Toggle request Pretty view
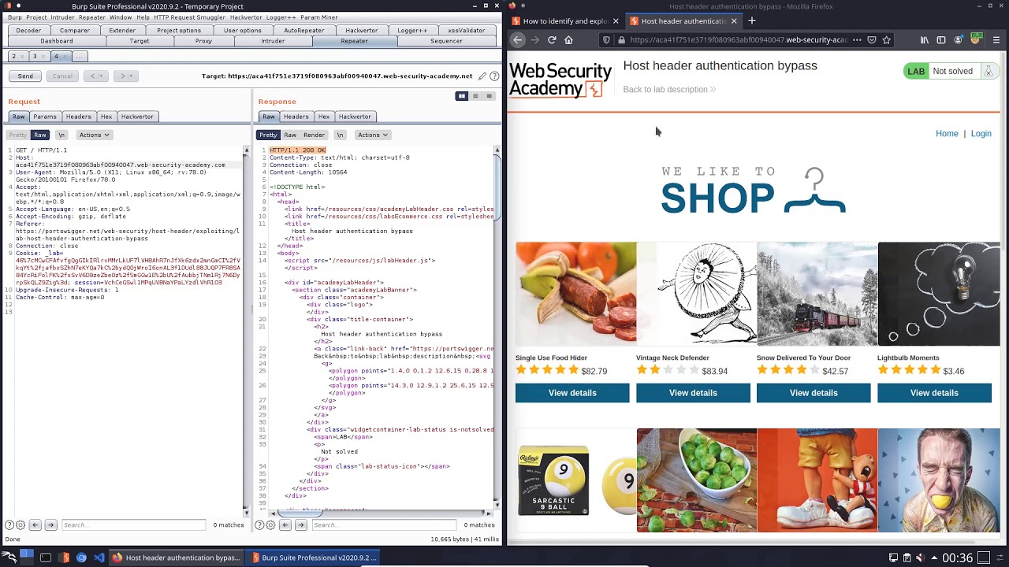This screenshot has width=1009, height=567. click(18, 135)
